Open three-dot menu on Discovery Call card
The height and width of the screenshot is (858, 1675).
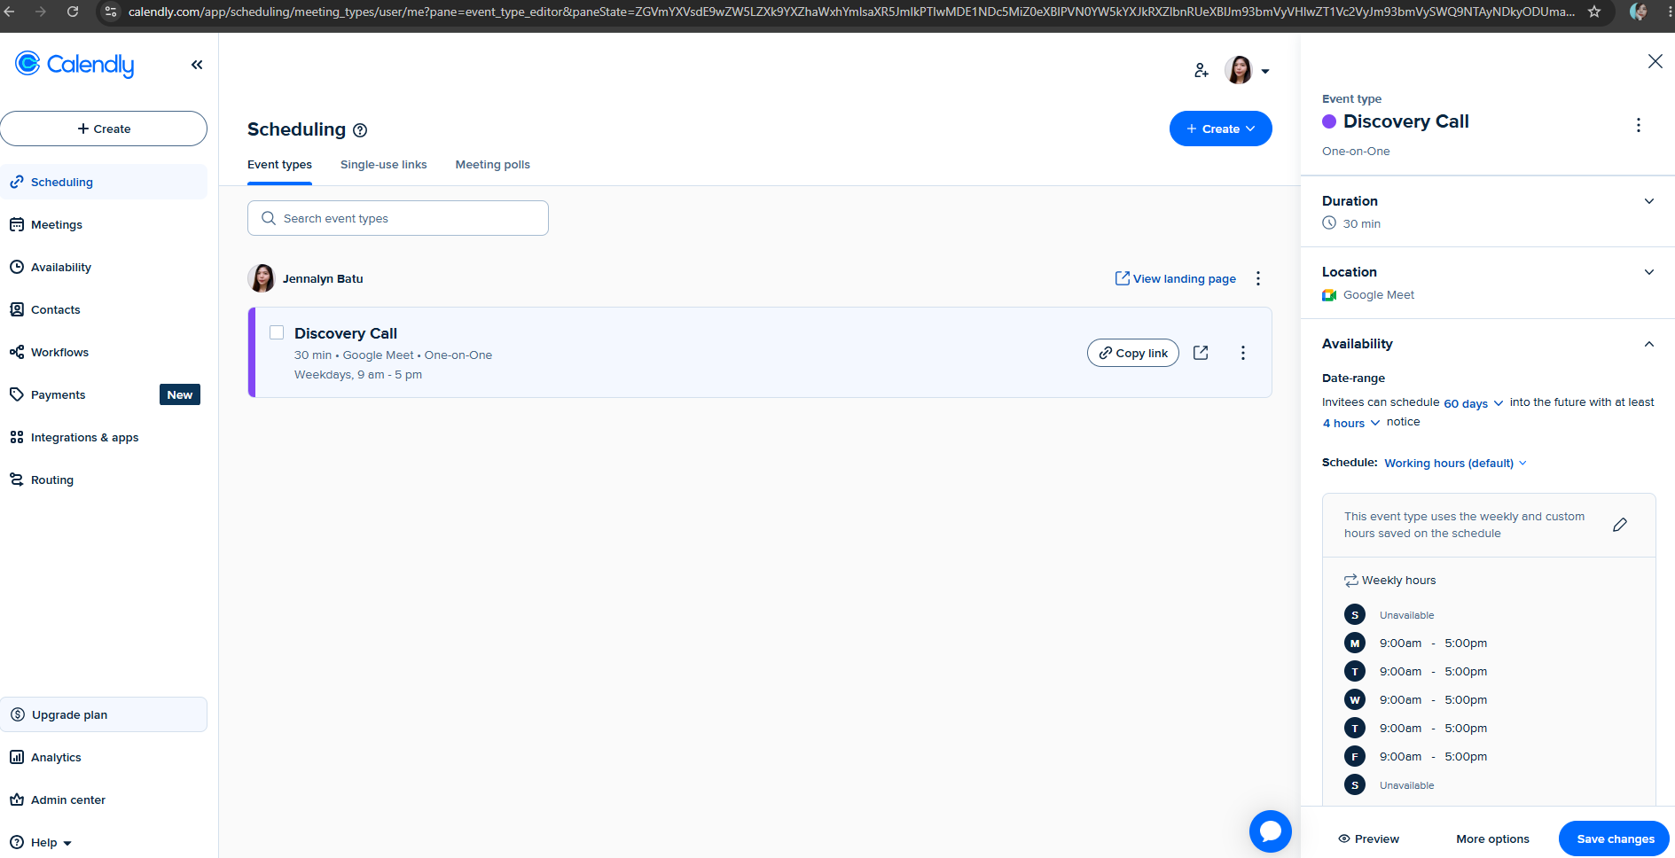coord(1243,353)
